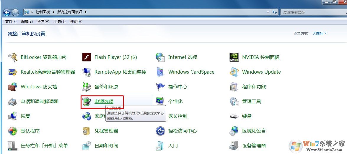Open the 文件(F) menu

11,21
